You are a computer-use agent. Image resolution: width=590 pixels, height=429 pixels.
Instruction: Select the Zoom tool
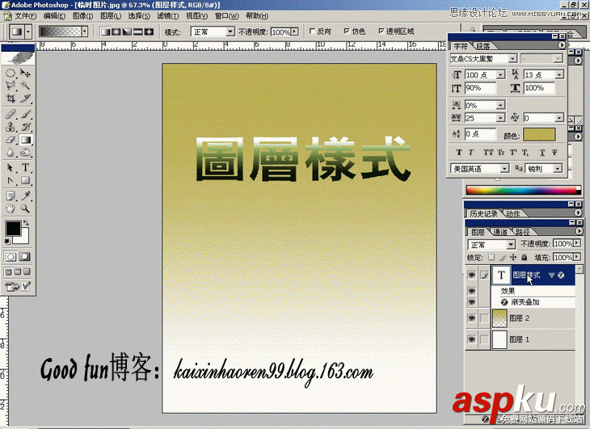point(25,208)
